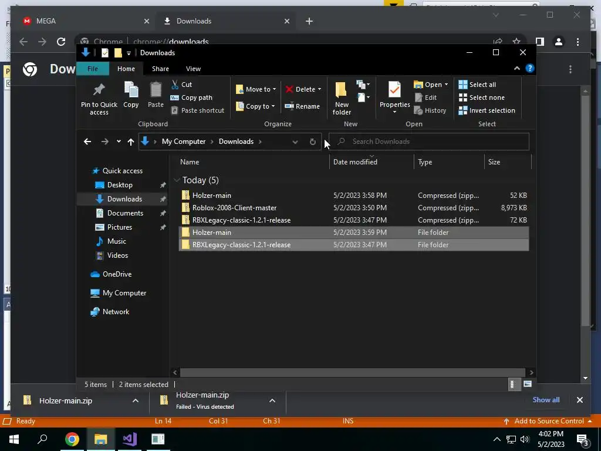Open the Delete dropdown arrow
The width and height of the screenshot is (601, 451).
point(319,89)
